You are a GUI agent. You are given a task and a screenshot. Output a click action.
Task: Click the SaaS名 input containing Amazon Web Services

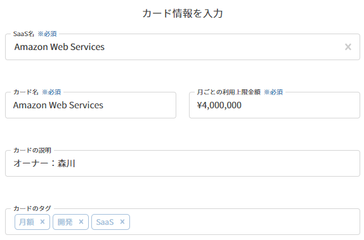tap(183, 47)
